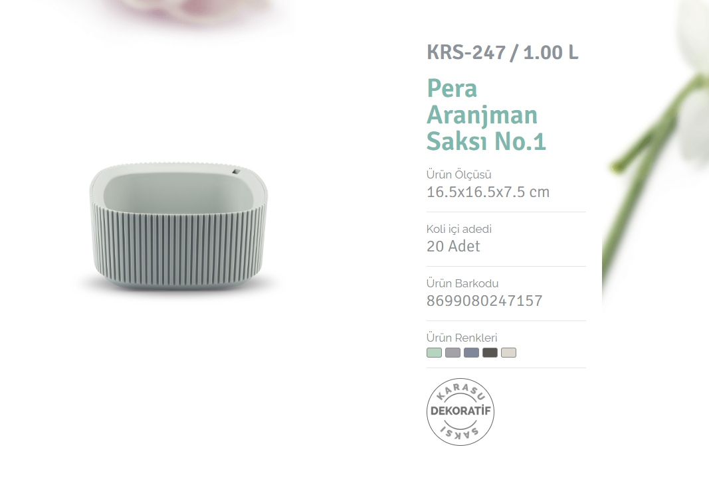Click the Ürün Ölçüsü label
The height and width of the screenshot is (477, 709).
(x=458, y=174)
